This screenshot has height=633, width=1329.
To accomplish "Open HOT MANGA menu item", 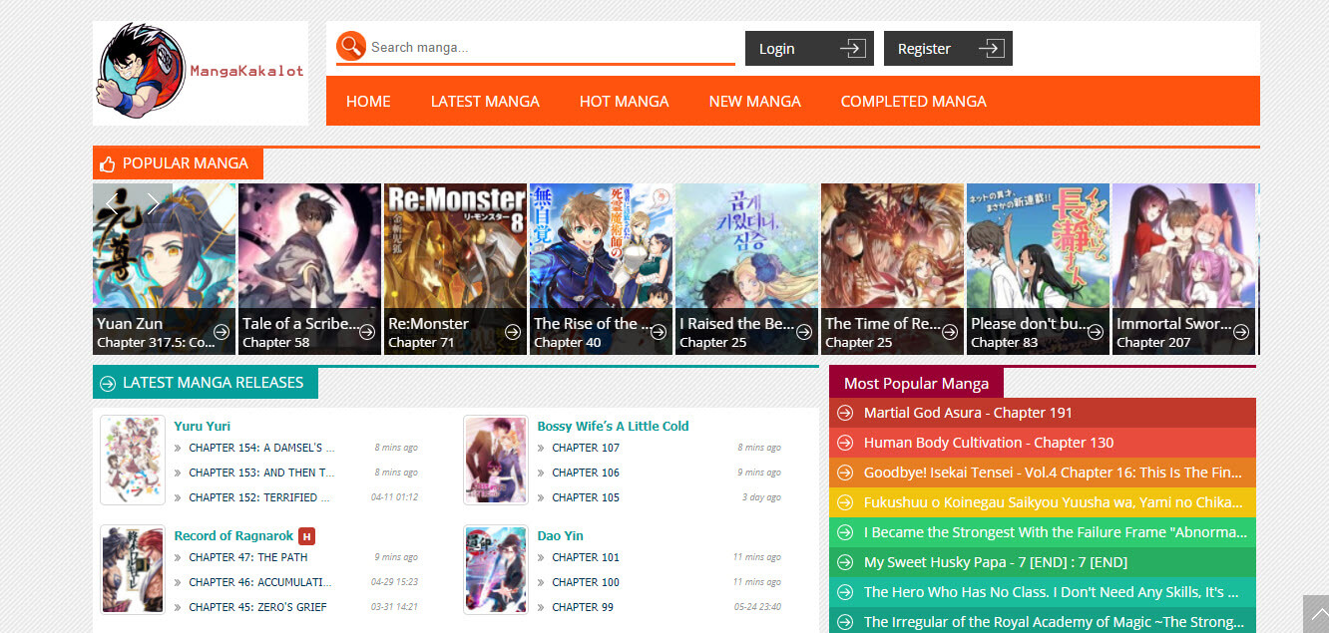I will tap(625, 101).
